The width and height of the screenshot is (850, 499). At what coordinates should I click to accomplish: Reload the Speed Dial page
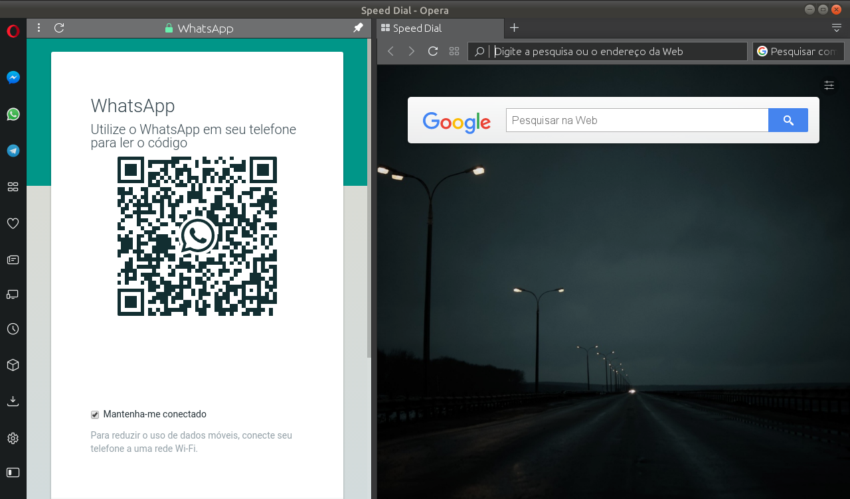coord(433,51)
